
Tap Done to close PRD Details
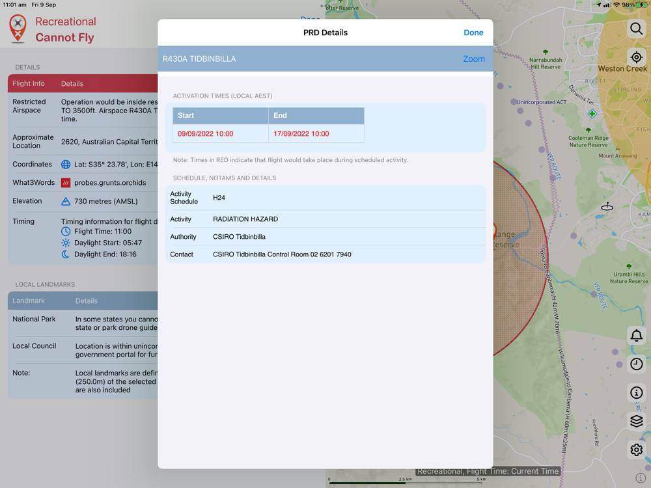coord(473,33)
